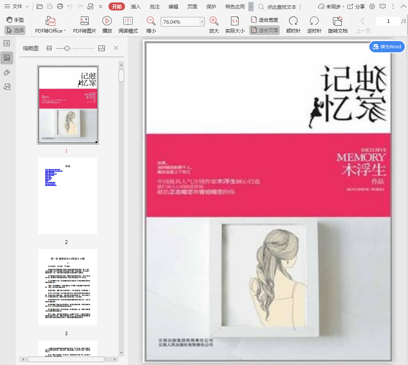Adjust the thumbnail size slider

point(67,48)
